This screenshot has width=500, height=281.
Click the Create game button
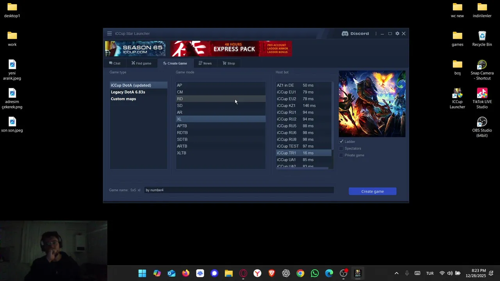pyautogui.click(x=373, y=191)
